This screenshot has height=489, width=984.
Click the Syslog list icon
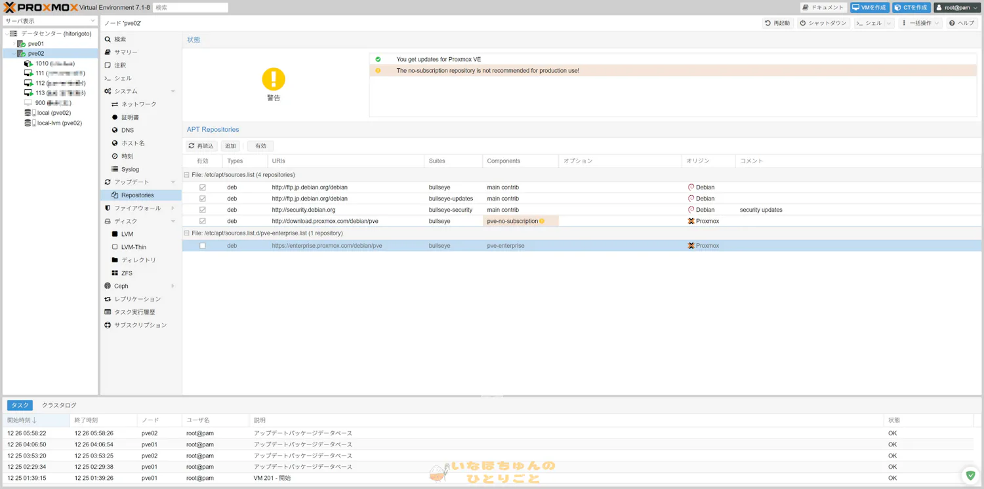pos(115,169)
